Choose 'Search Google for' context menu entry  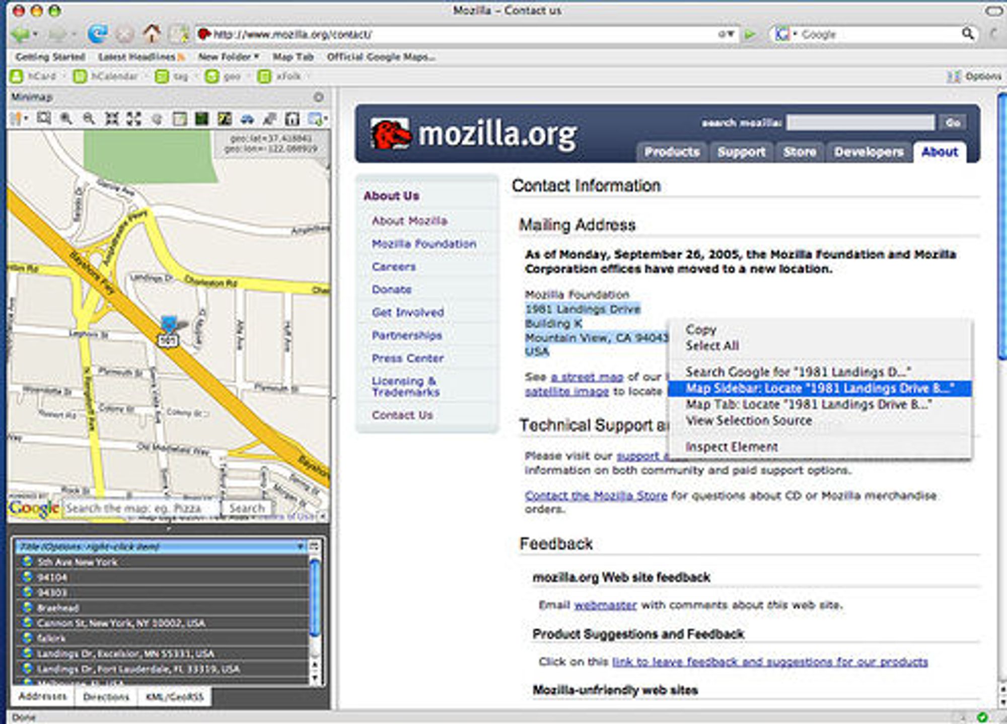(x=820, y=372)
